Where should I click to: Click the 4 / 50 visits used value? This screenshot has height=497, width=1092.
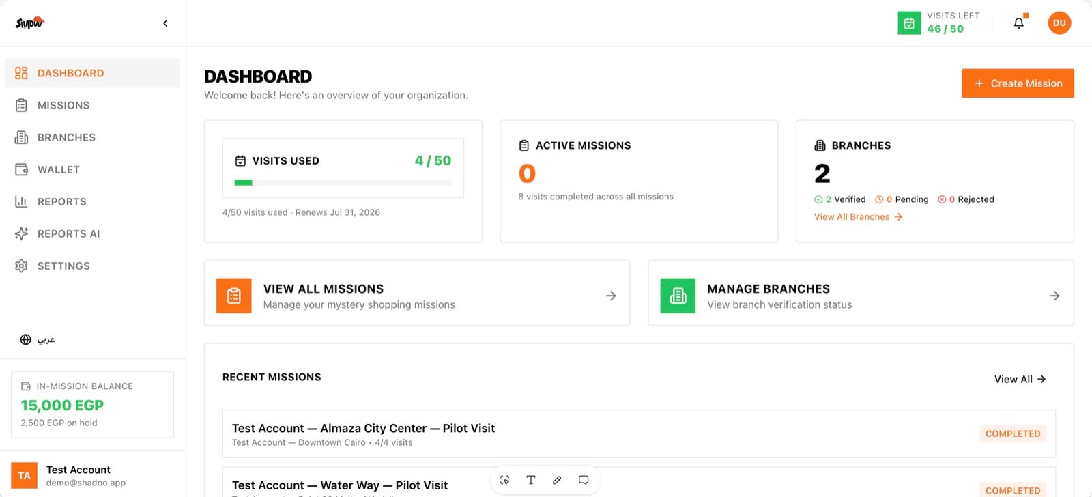433,160
